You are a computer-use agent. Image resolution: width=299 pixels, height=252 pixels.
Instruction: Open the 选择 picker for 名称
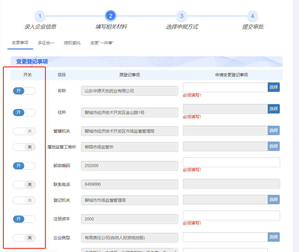pyautogui.click(x=274, y=87)
